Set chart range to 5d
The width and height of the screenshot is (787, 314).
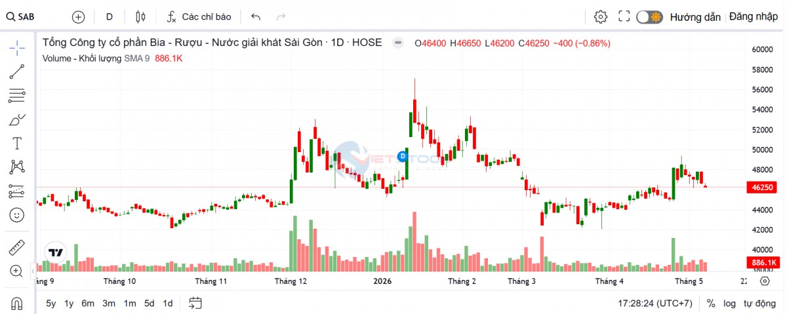pos(150,303)
